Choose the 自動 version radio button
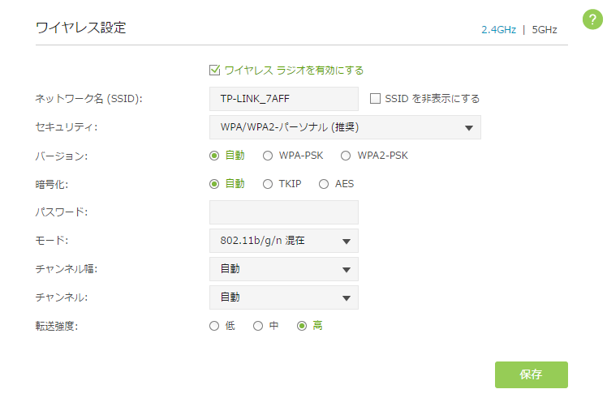The width and height of the screenshot is (607, 402). [x=214, y=156]
